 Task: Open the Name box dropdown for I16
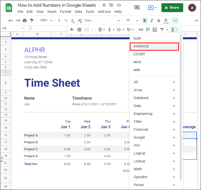(23, 29)
